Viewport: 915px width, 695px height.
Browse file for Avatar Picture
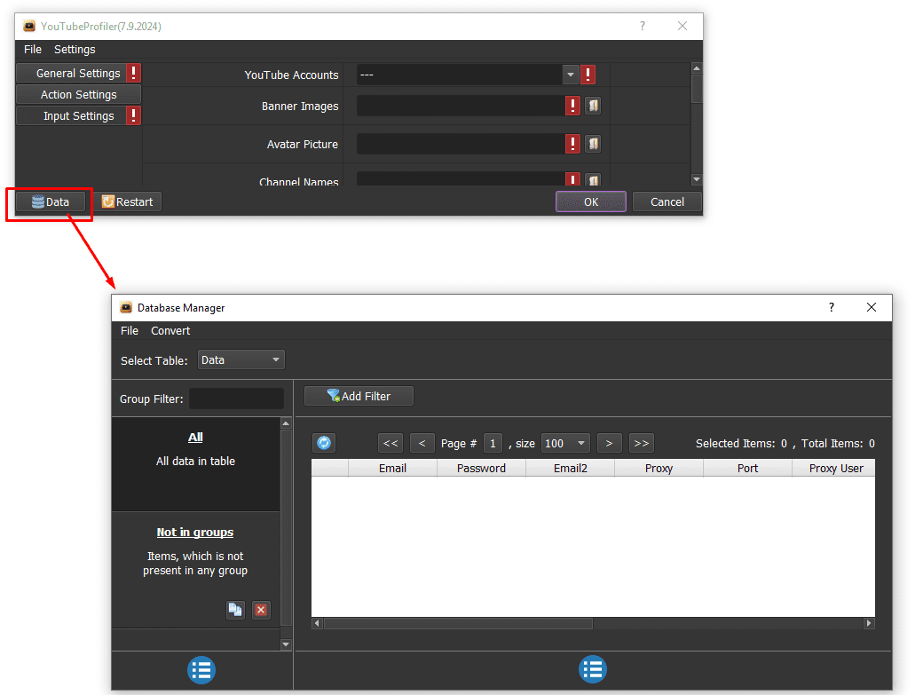point(593,144)
